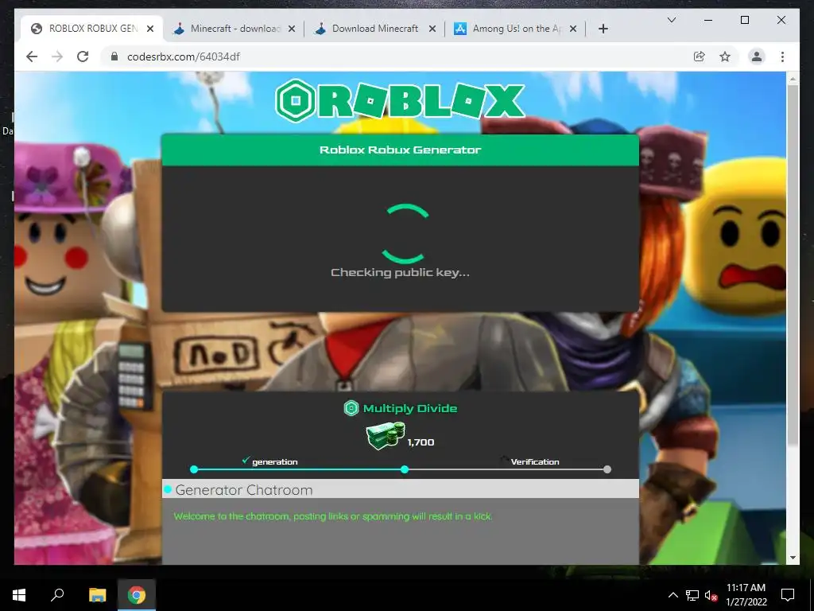814x611 pixels.
Task: Click the vertical scrollbar thumb
Action: 793,265
